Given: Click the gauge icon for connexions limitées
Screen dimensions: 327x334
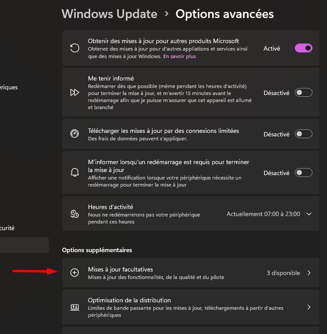Looking at the screenshot, I should [x=74, y=134].
